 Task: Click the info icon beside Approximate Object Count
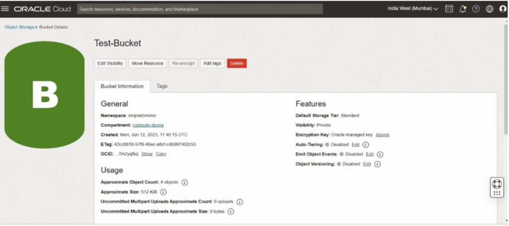(x=184, y=183)
